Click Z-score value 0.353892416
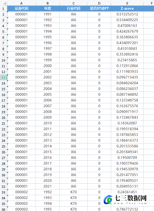154x211 pixels. (127, 54)
